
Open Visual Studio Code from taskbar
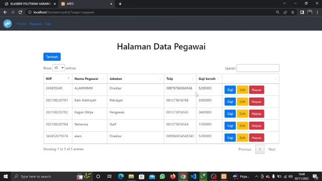tap(193, 176)
